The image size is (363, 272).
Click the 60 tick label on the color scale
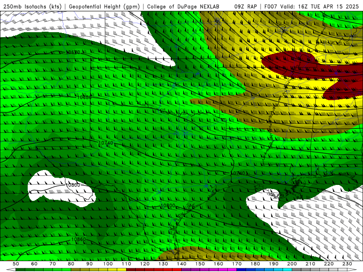[34, 264]
